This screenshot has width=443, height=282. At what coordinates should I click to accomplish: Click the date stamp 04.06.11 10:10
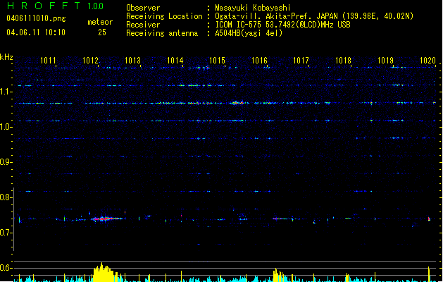click(36, 32)
